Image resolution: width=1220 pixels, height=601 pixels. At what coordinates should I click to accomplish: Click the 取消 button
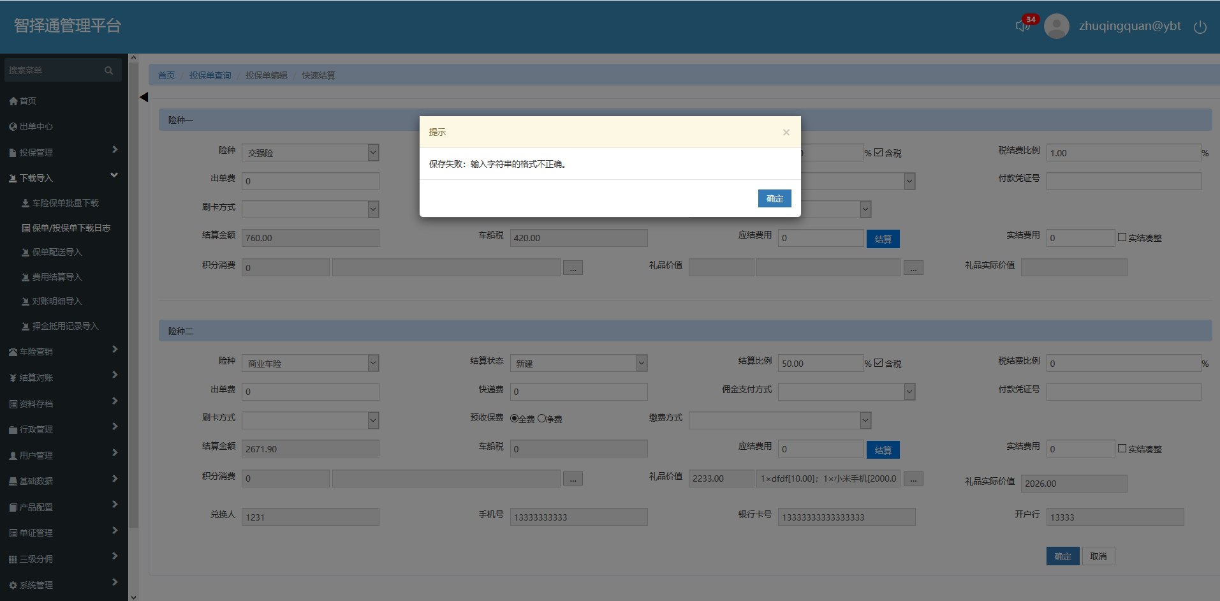[x=1098, y=556]
